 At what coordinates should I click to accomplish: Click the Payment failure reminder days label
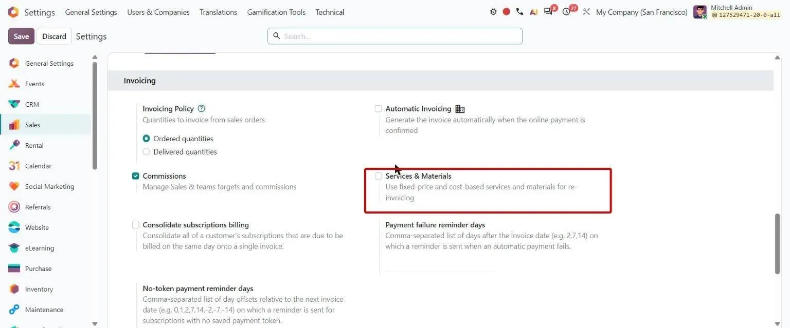pos(435,225)
